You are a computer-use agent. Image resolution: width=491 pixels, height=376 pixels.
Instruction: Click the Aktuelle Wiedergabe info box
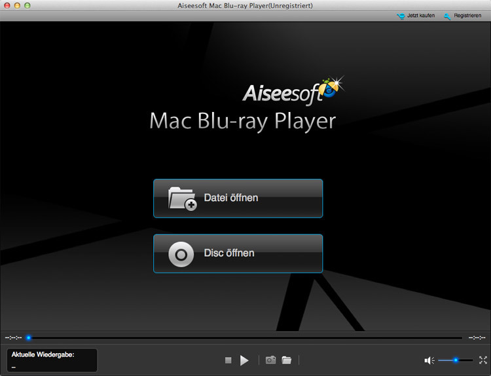pyautogui.click(x=52, y=360)
